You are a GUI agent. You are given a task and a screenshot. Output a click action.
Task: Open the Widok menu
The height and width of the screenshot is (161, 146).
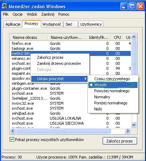pos(32,14)
